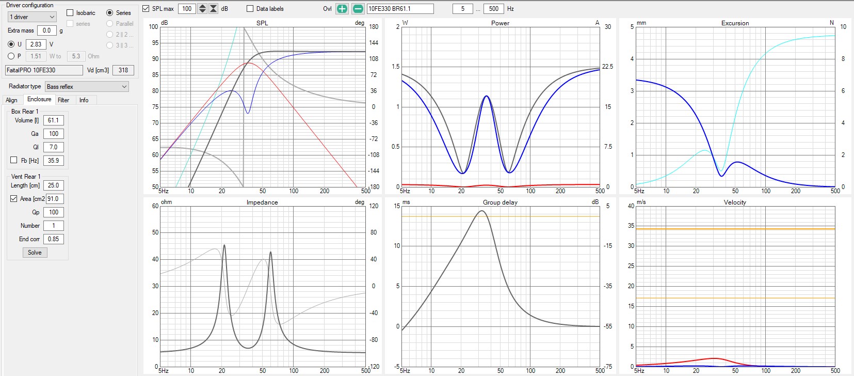Click the vent Length input field
Image resolution: width=854 pixels, height=376 pixels.
[54, 185]
